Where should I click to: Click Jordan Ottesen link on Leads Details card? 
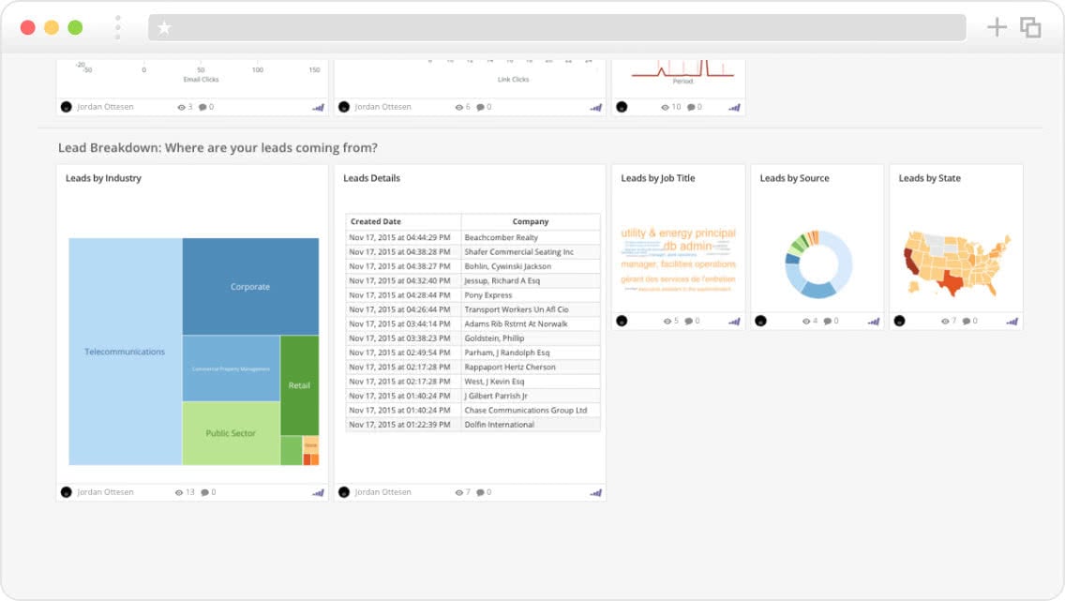click(383, 491)
